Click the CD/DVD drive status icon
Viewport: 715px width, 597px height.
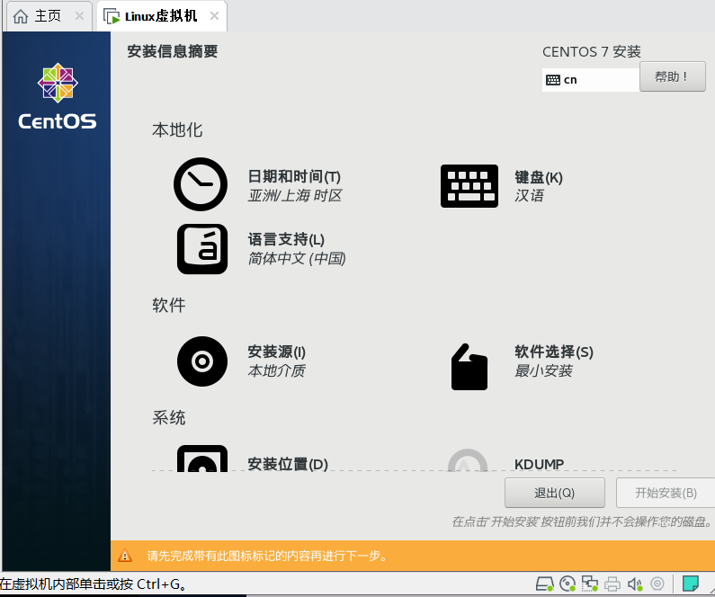click(568, 584)
